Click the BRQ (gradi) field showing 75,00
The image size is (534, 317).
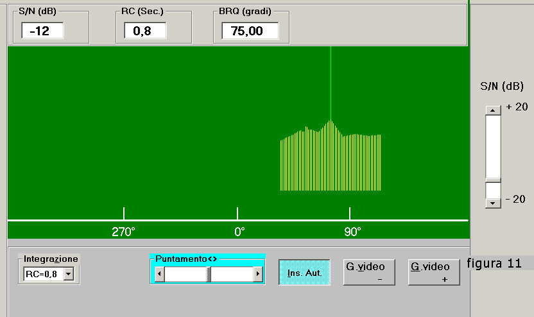point(250,31)
